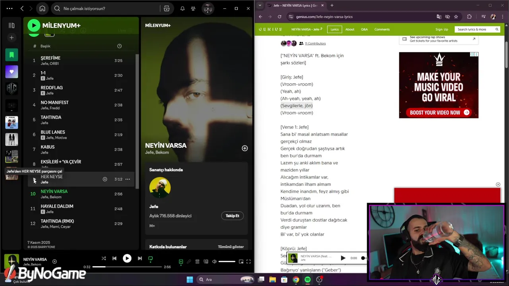This screenshot has height=286, width=509.
Task: Collapse Your Library sidebar icon
Action: point(12,25)
